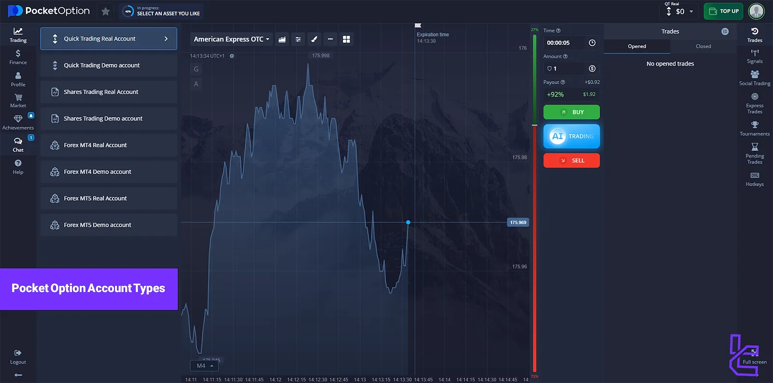The width and height of the screenshot is (773, 383).
Task: Open the Profile section
Action: click(18, 79)
